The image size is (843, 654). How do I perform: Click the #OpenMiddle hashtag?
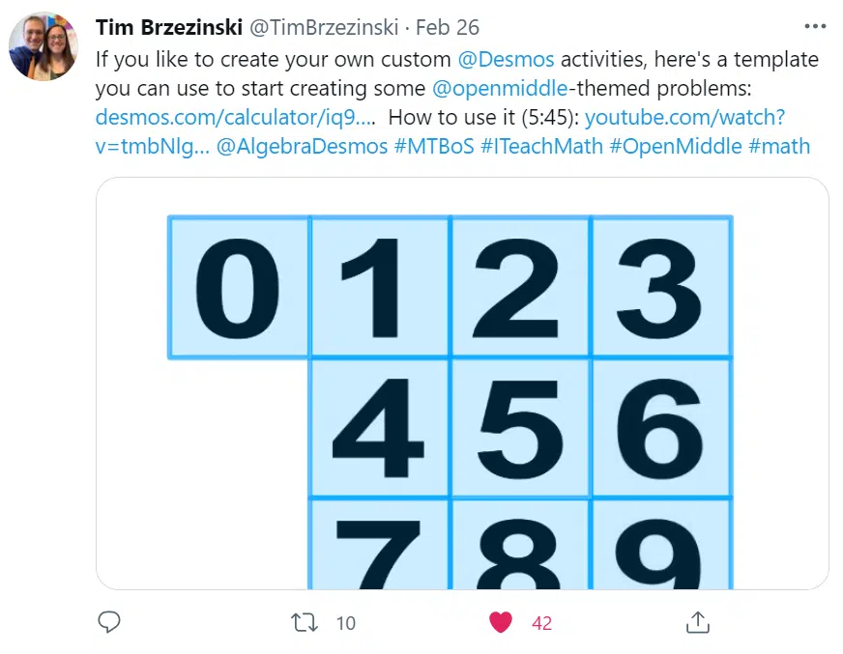click(x=675, y=146)
